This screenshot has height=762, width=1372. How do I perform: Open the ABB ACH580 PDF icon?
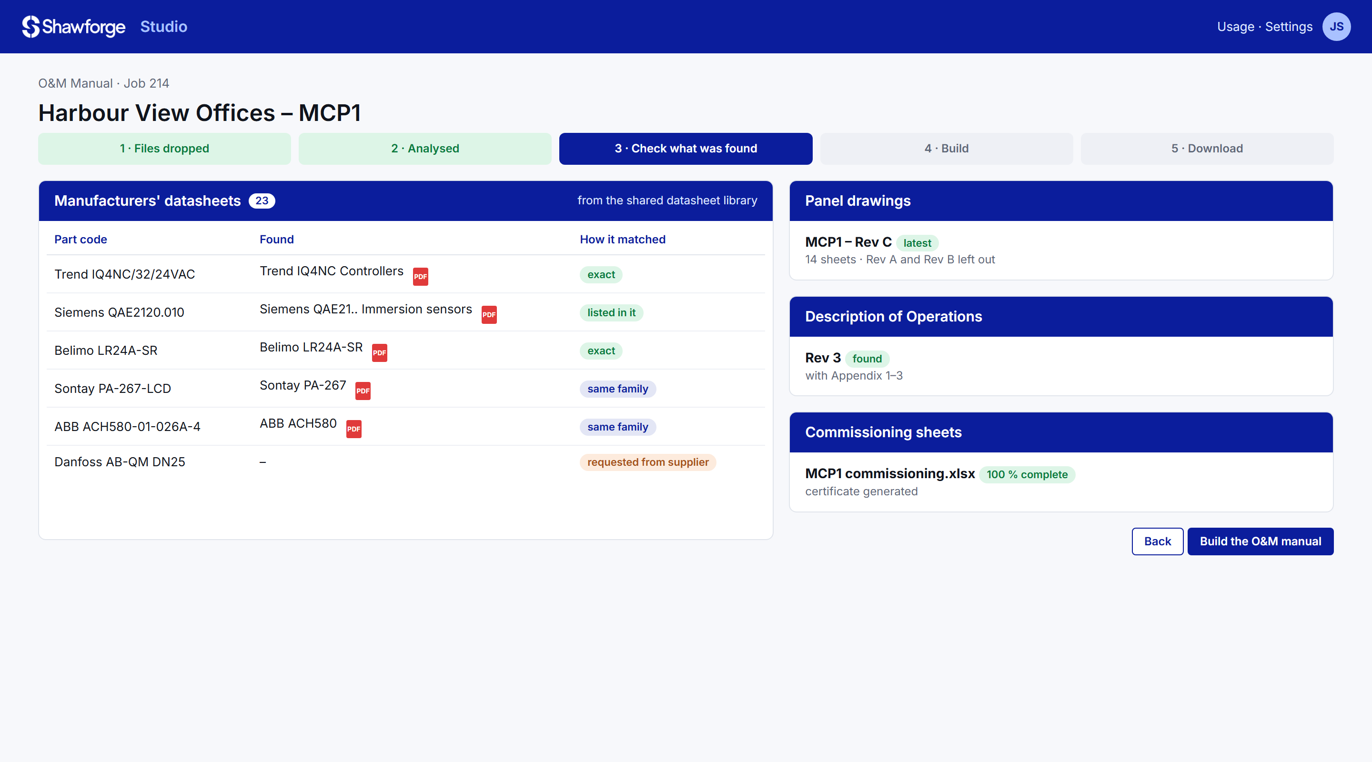coord(353,429)
